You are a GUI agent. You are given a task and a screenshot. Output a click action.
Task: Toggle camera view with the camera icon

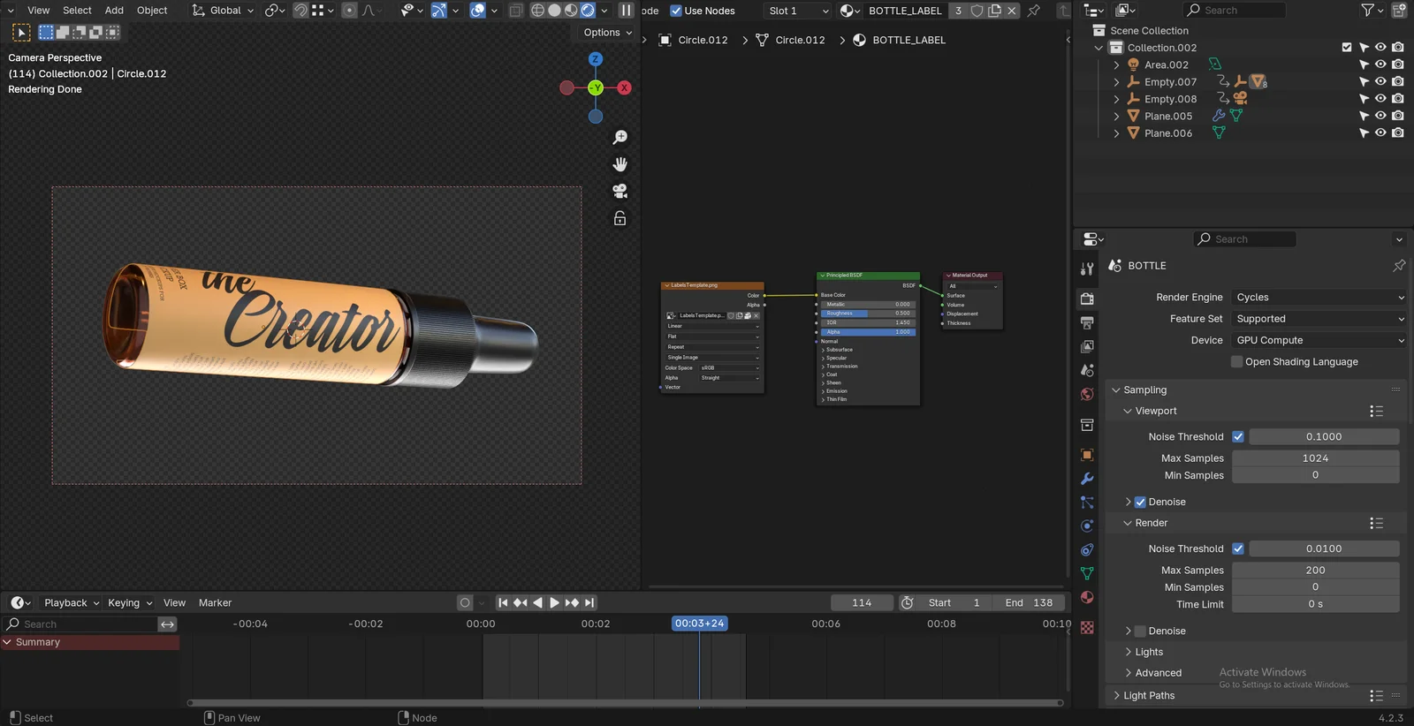click(620, 191)
